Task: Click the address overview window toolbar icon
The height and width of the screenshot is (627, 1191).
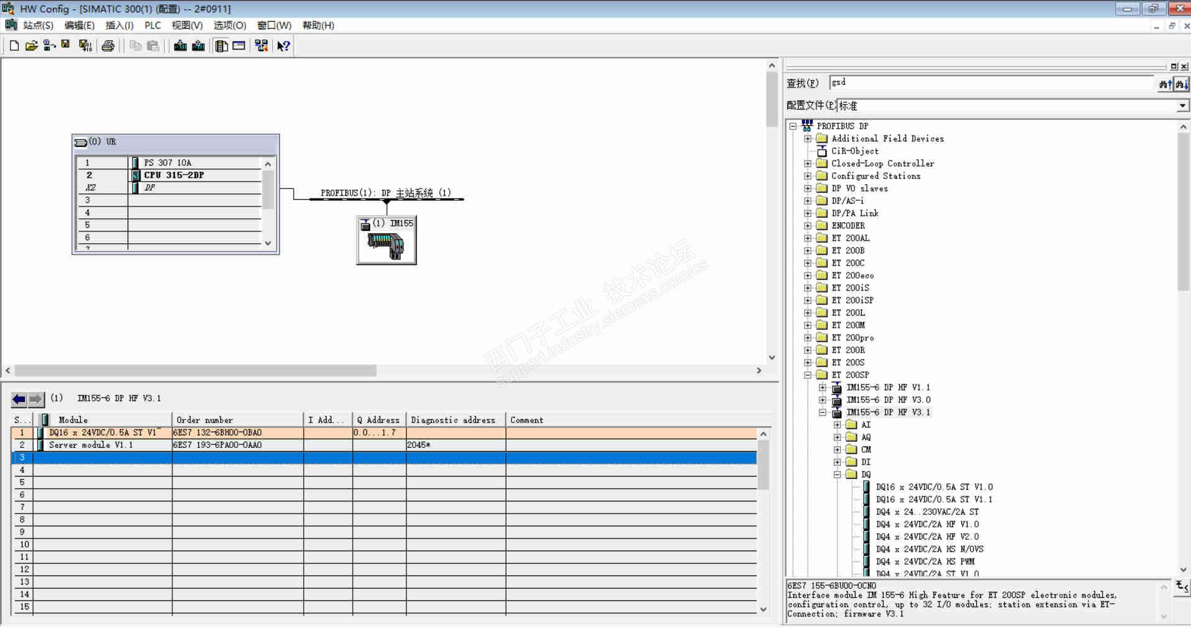Action: pos(239,45)
